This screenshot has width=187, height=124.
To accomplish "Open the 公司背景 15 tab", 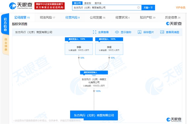I will click(22, 17).
